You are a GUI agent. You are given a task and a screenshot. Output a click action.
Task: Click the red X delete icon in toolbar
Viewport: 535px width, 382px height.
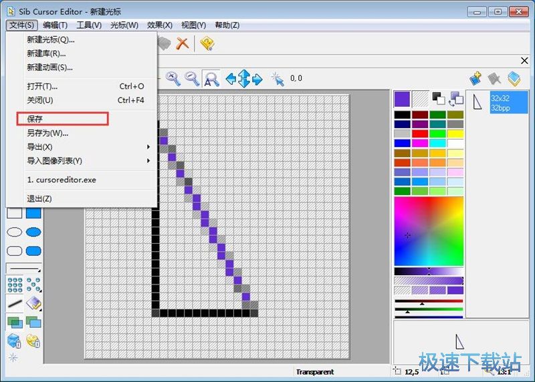(x=182, y=44)
